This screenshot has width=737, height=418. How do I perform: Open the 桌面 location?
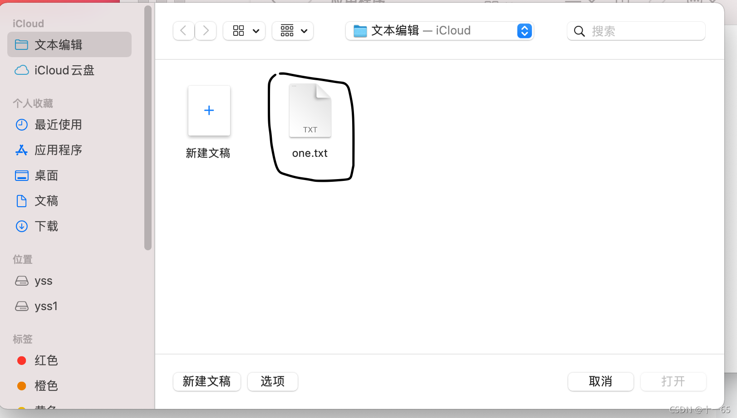46,175
